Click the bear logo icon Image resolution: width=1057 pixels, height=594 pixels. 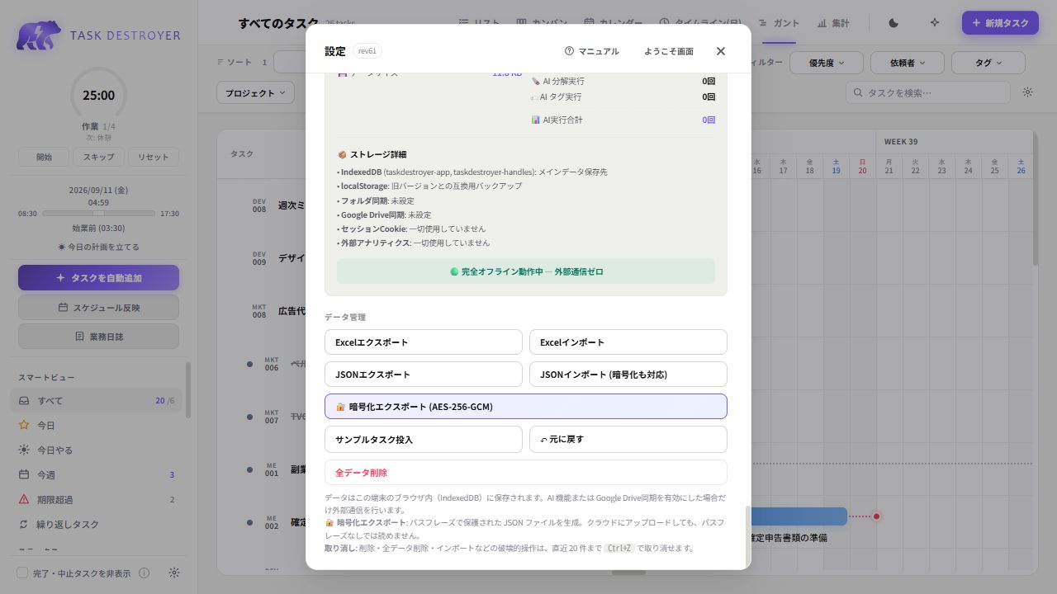click(x=38, y=35)
